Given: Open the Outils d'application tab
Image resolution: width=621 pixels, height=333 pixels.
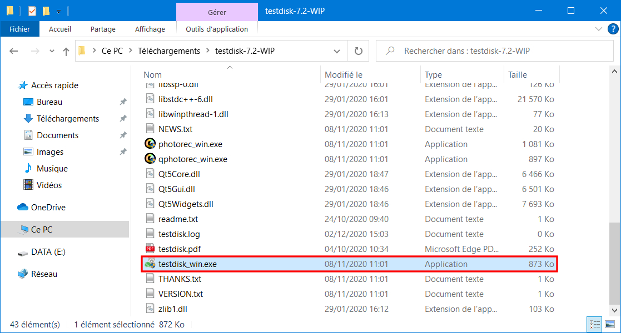Looking at the screenshot, I should click(x=217, y=29).
